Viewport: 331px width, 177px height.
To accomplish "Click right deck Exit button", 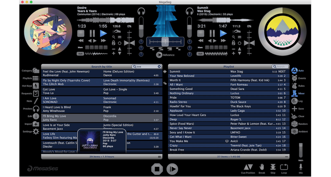I will 200,53.
